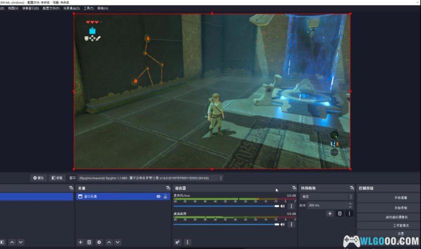The image size is (421, 249).
Task: Click 启动虚拟摄像机 virtual camera button
Action: [x=388, y=217]
